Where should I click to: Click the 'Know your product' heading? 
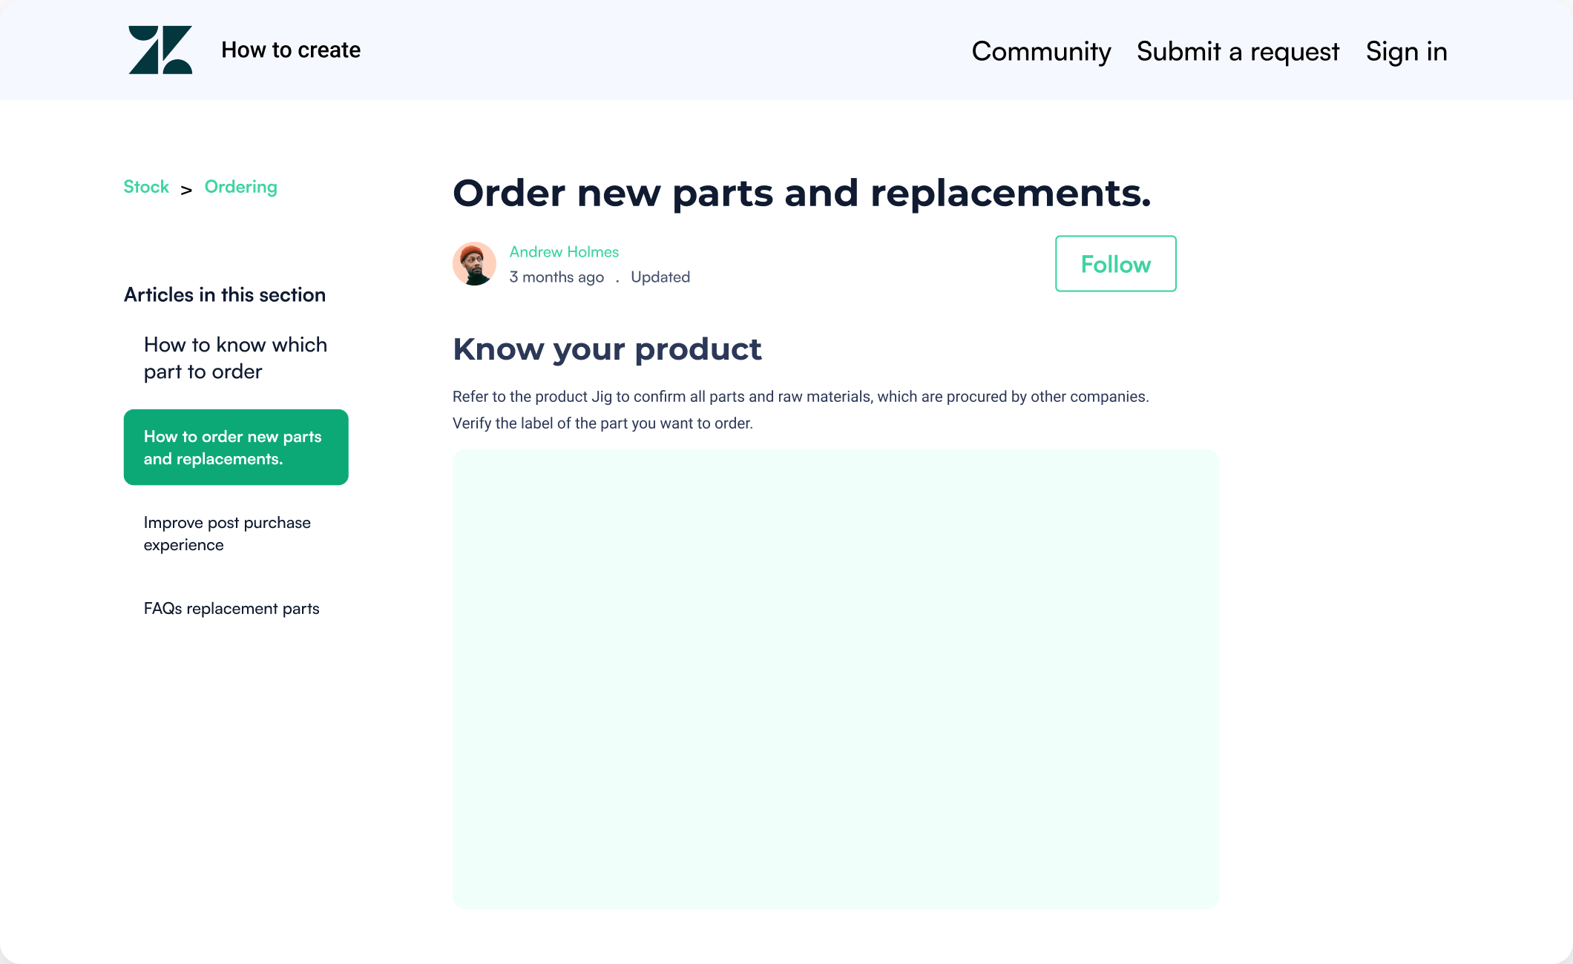[607, 349]
